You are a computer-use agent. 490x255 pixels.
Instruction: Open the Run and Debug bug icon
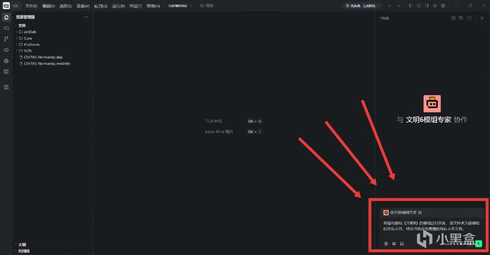pos(6,61)
